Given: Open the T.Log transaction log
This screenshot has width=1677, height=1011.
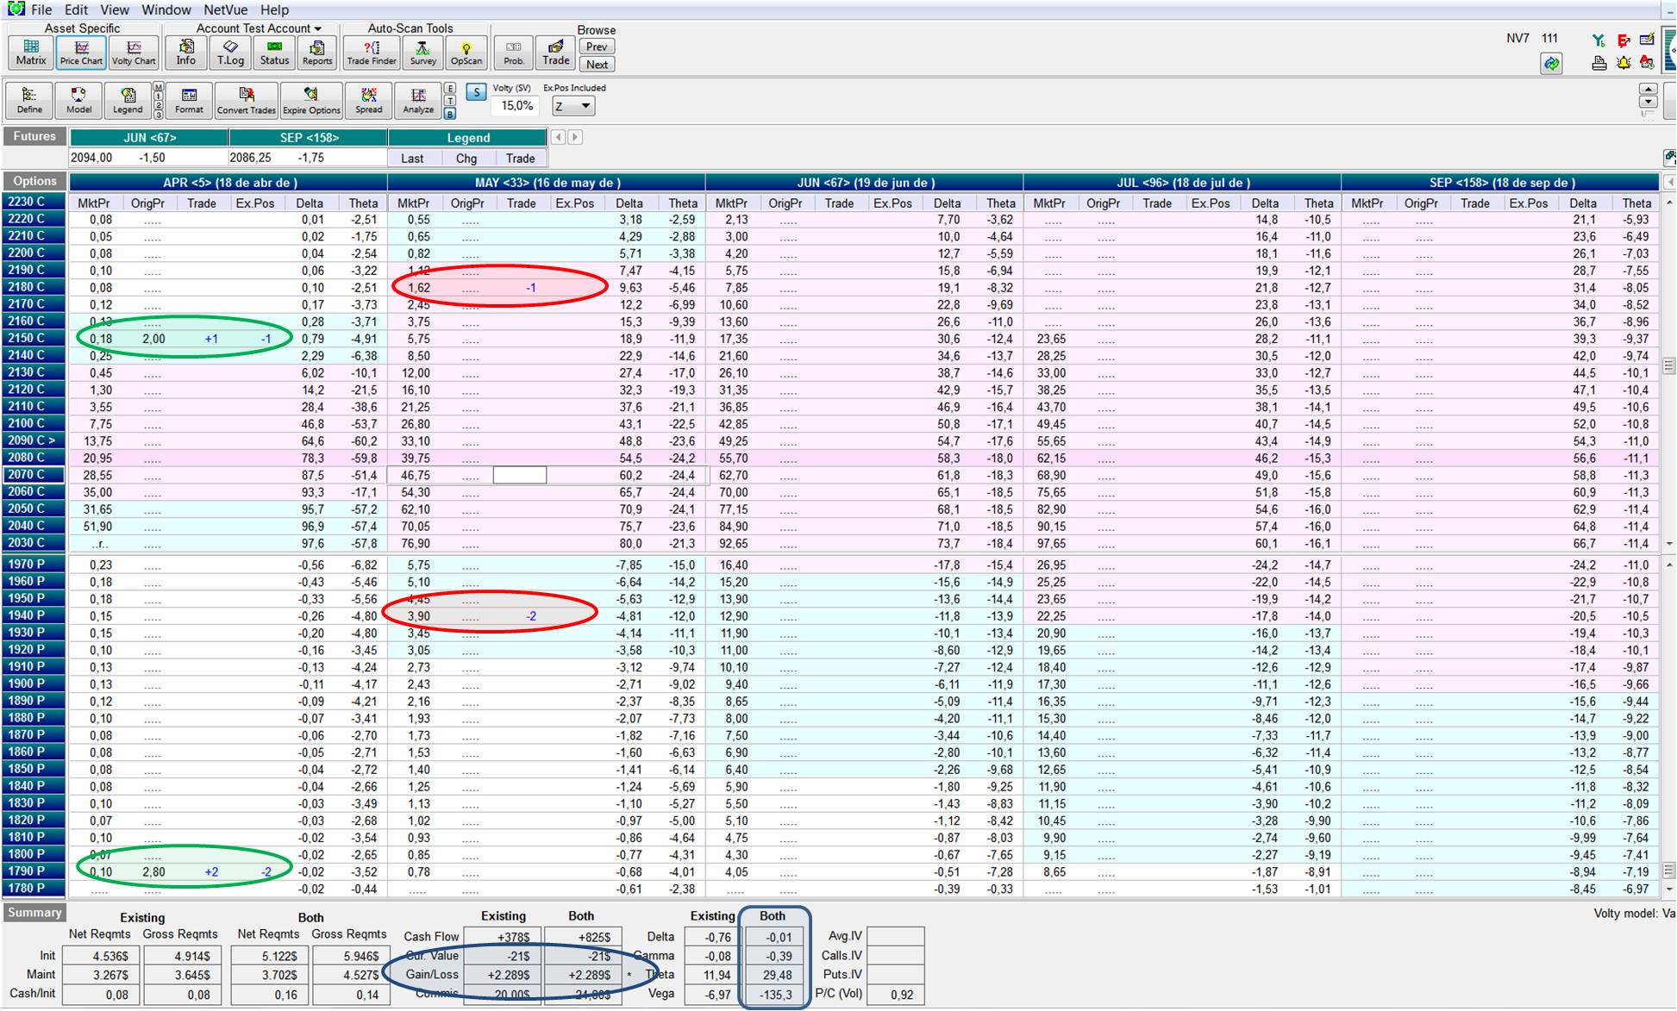Looking at the screenshot, I should coord(230,52).
